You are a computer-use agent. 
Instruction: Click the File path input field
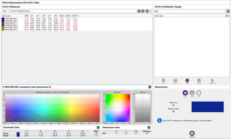pyautogui.click(x=73, y=11)
